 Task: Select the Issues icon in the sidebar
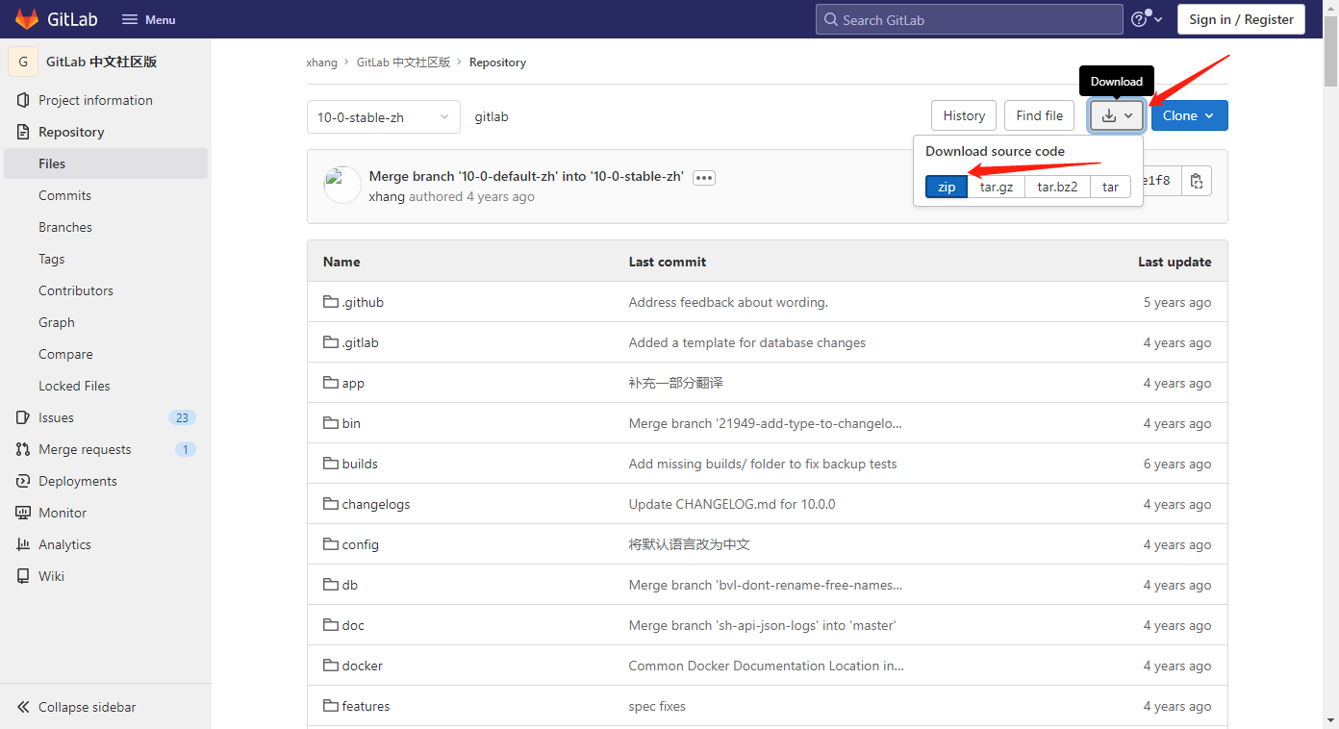pos(22,416)
